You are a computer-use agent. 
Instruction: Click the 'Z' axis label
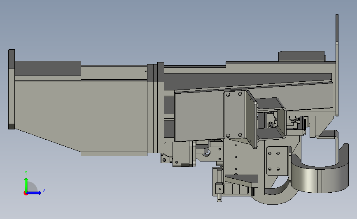[x=44, y=190]
